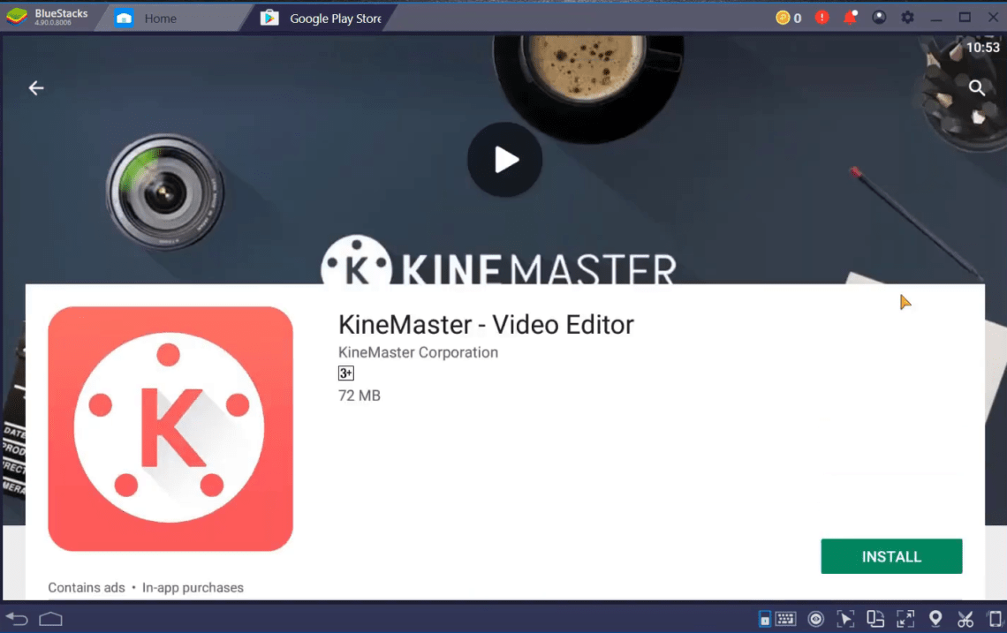Open the BlueStacks account profile icon
1007x633 pixels.
pyautogui.click(x=879, y=18)
